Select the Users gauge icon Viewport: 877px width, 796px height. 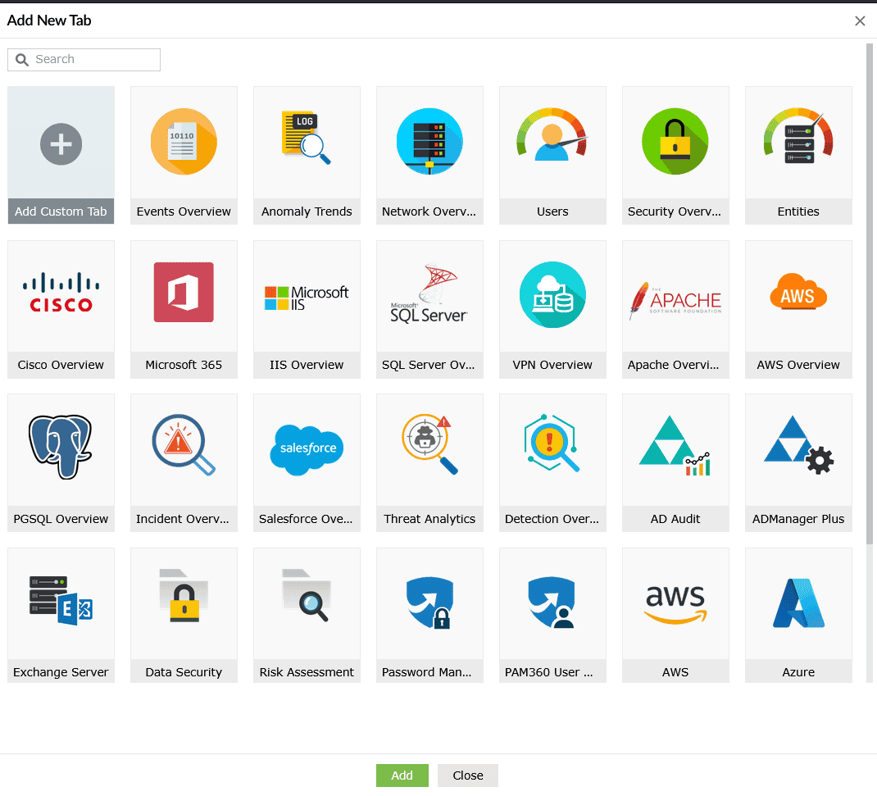[x=552, y=134]
